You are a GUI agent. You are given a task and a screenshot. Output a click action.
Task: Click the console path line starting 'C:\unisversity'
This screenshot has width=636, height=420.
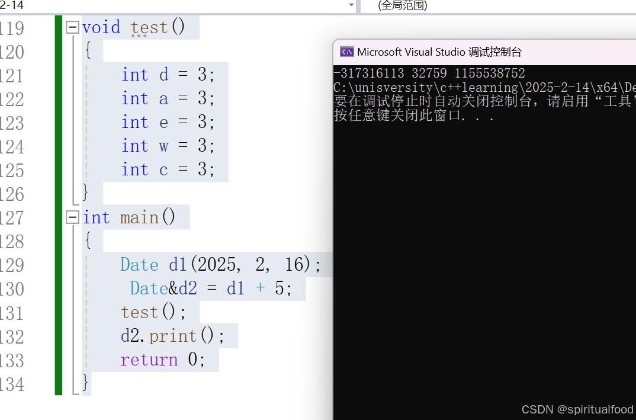click(x=485, y=88)
